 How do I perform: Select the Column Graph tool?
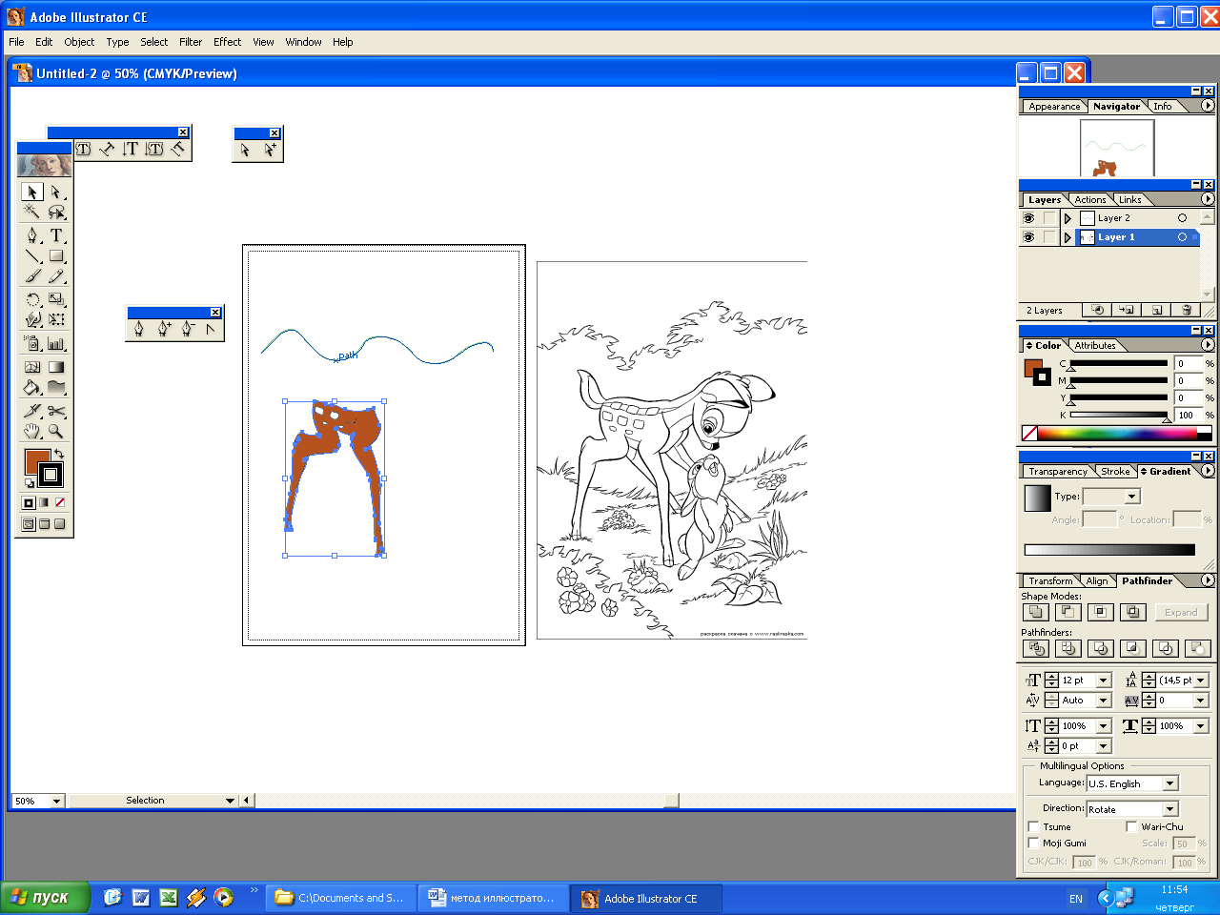tap(56, 343)
